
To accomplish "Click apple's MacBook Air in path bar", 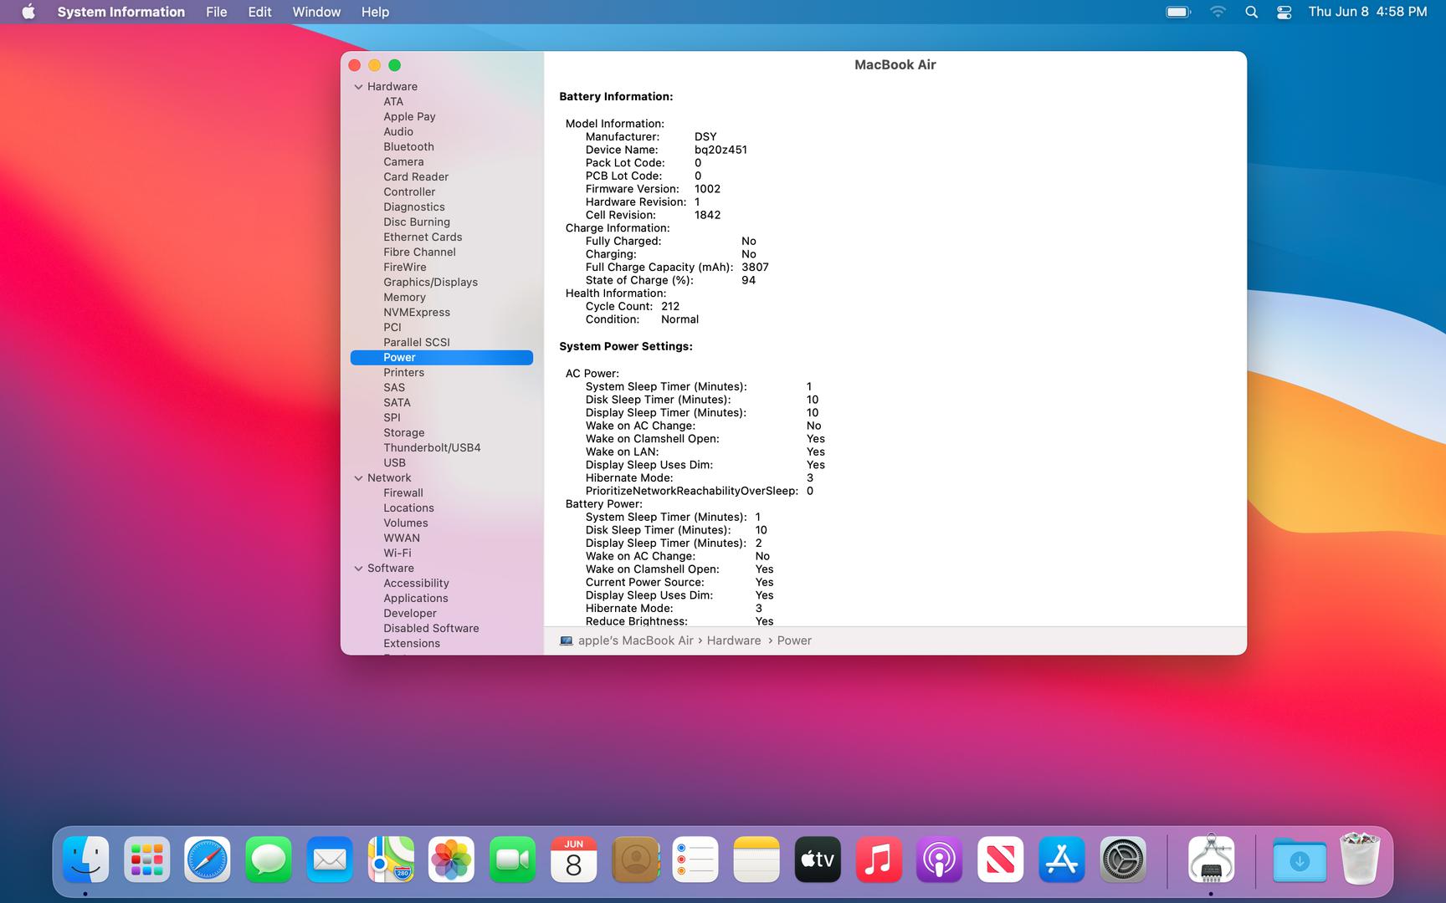I will click(636, 640).
